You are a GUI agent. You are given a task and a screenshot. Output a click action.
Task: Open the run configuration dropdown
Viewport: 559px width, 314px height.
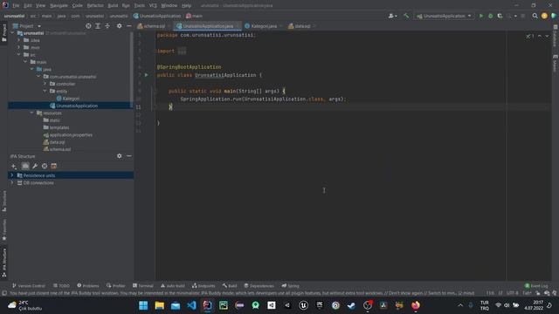click(x=445, y=16)
